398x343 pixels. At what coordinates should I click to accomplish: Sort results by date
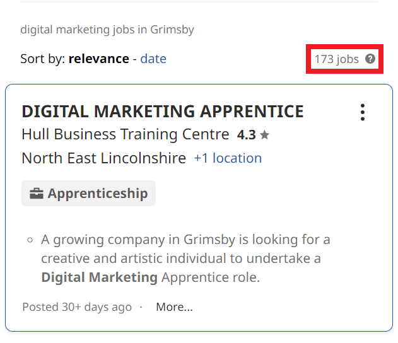153,59
